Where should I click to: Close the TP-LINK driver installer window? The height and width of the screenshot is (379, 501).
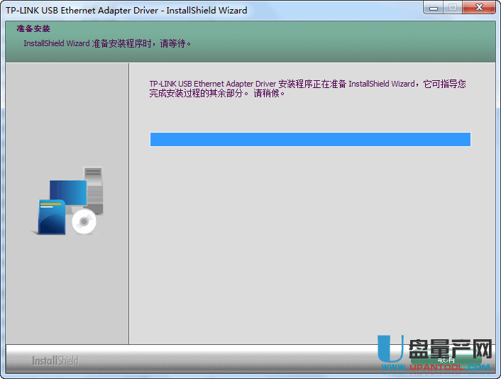point(480,9)
